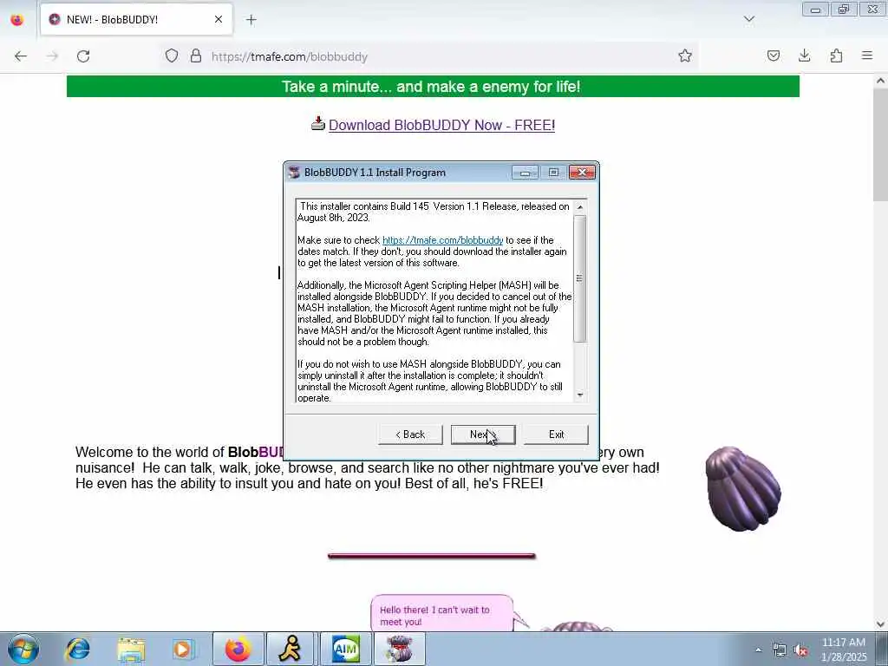888x666 pixels.
Task: Open the AIM logo taskbar button
Action: (x=345, y=649)
